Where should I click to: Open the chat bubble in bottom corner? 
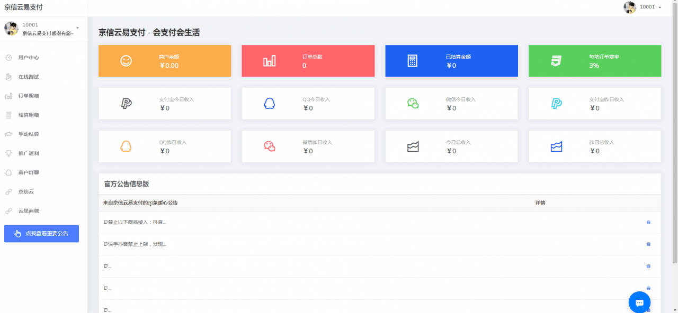click(x=639, y=301)
